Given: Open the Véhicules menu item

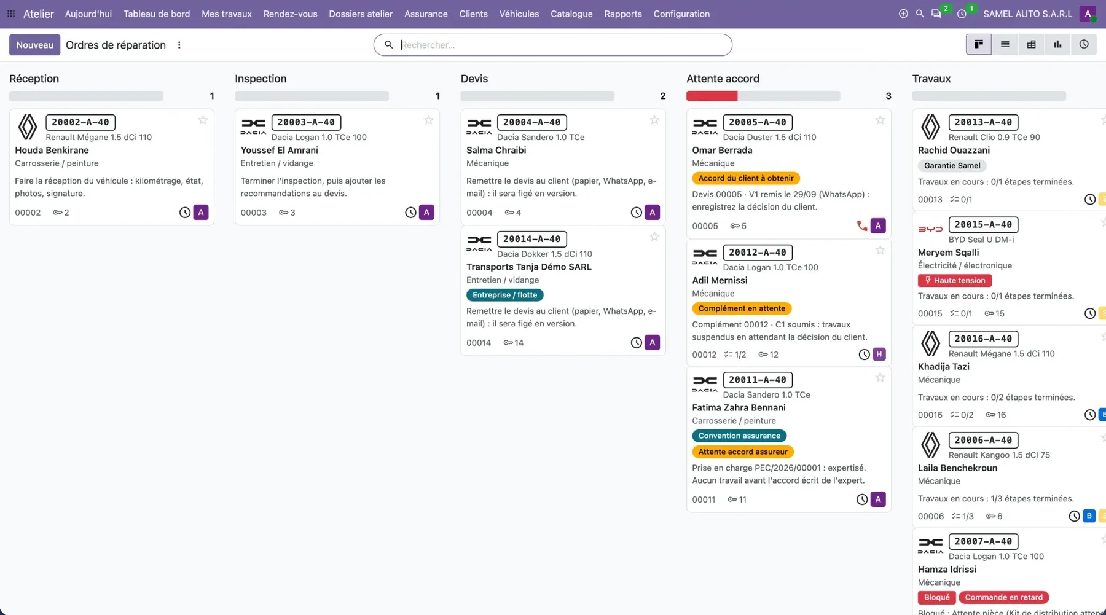Looking at the screenshot, I should 519,14.
